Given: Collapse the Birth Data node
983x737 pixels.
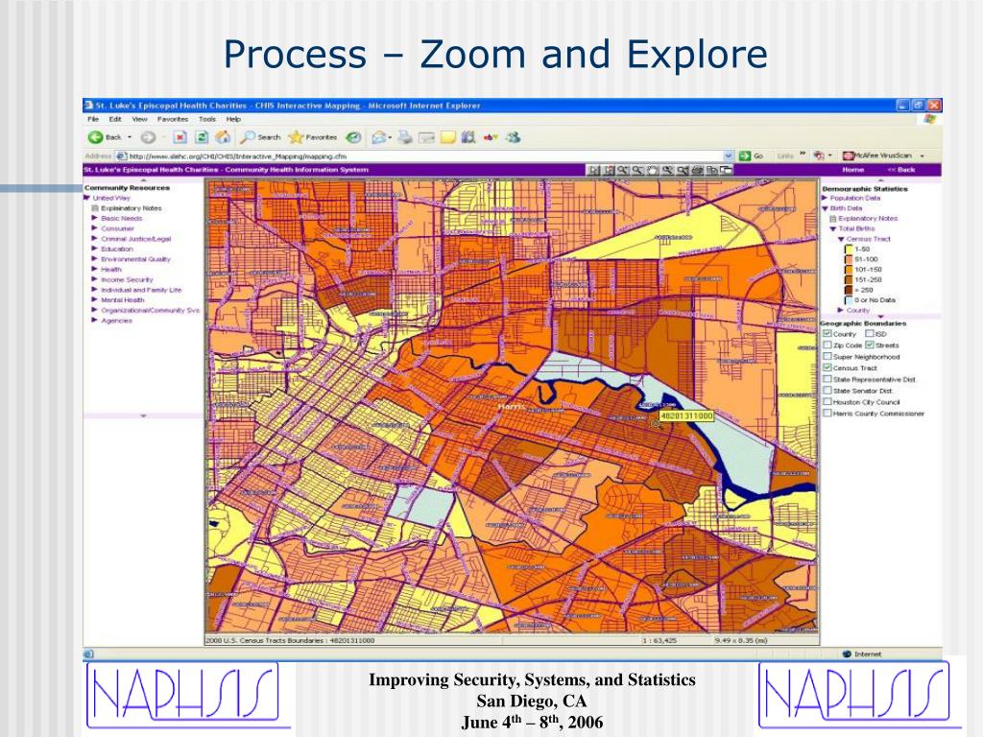Looking at the screenshot, I should (825, 208).
